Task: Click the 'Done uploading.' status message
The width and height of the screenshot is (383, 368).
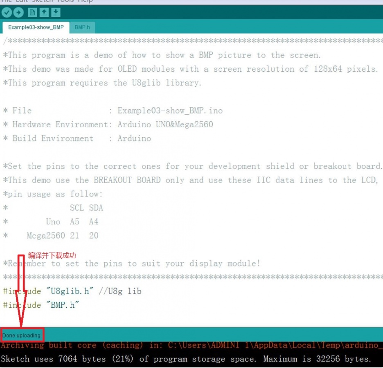Action: 22,335
